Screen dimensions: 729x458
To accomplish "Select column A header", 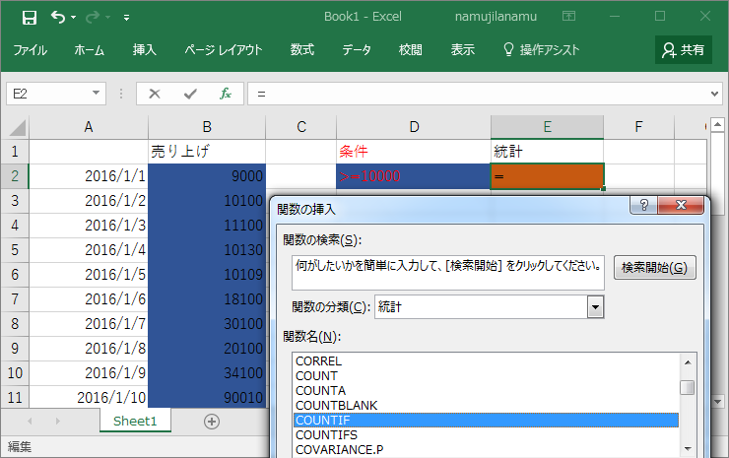I will (89, 127).
